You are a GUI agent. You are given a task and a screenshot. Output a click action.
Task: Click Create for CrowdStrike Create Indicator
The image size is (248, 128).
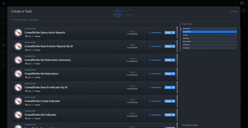point(168,101)
